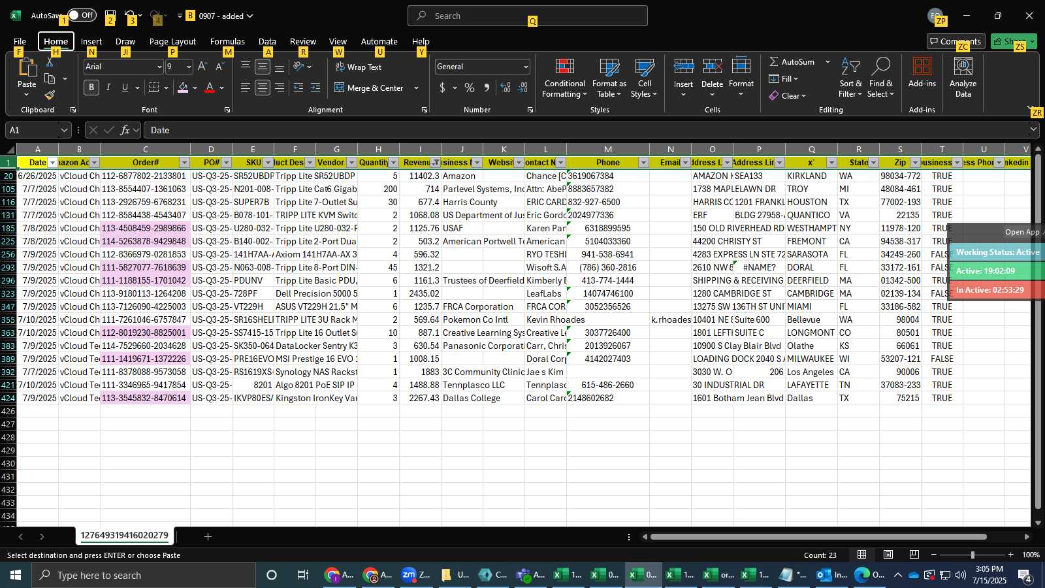Add a new sheet with plus button

(208, 536)
